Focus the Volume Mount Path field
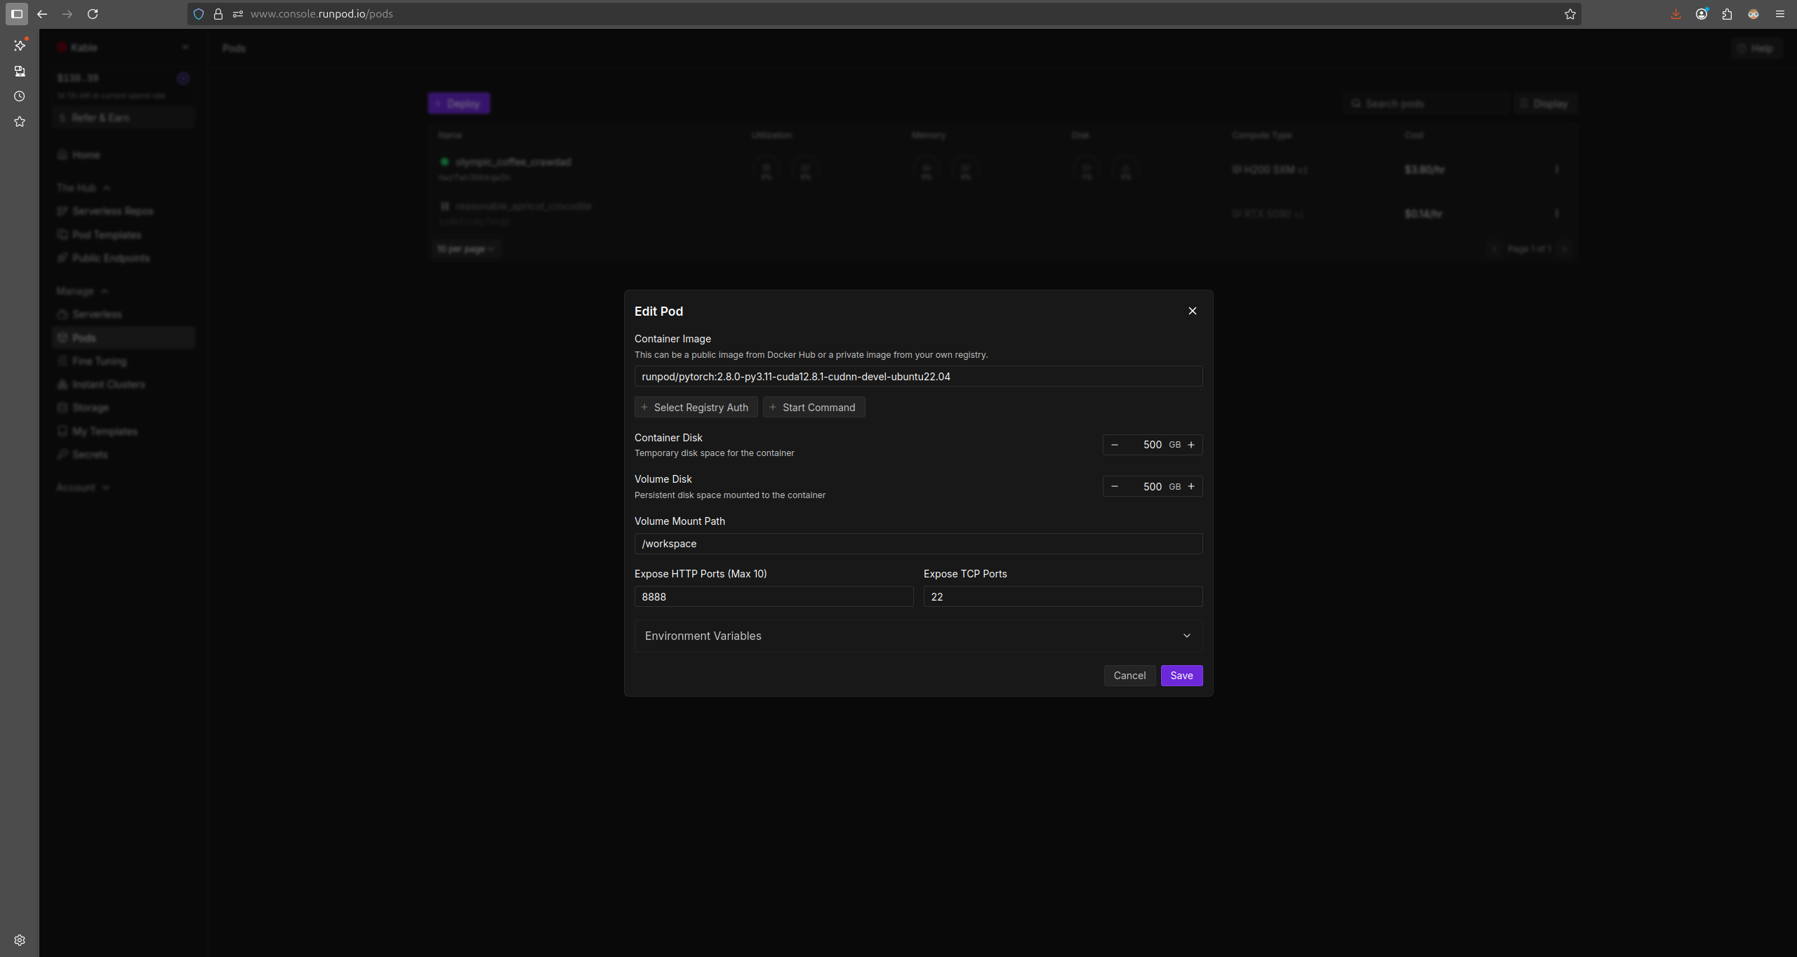 coord(917,544)
